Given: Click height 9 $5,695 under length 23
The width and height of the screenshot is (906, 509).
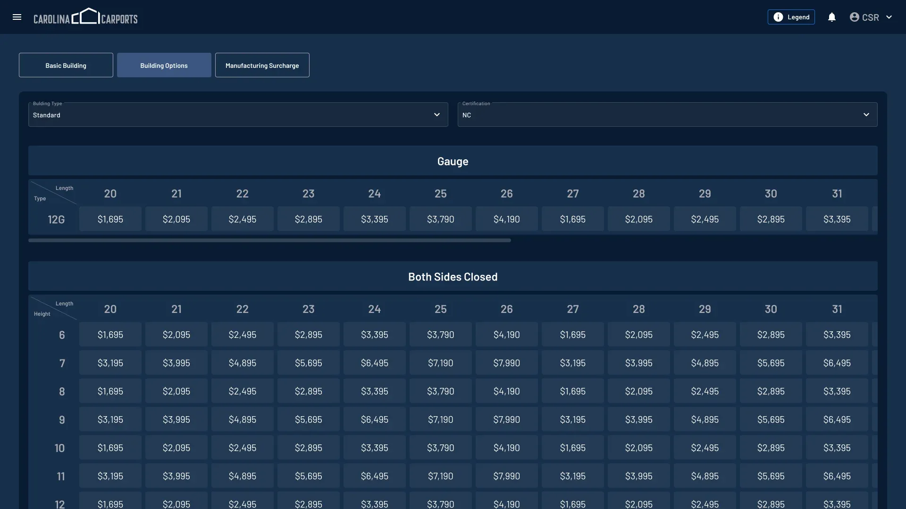Looking at the screenshot, I should tap(309, 419).
